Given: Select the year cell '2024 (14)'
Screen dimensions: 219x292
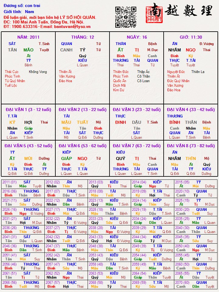Looking at the screenshot, I should point(152,203).
